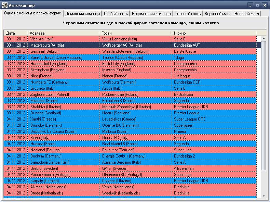
Task: Select Nacional (Portugal) row
Action: (130, 150)
